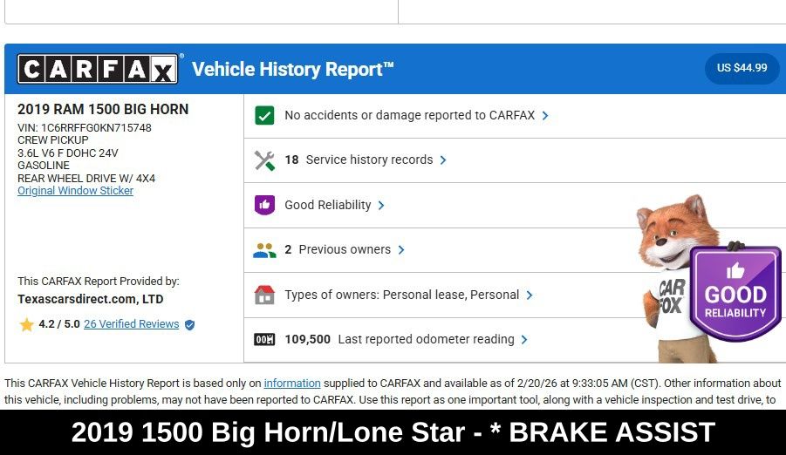The image size is (786, 455).
Task: Click the CARFAX logo in the header
Action: [98, 69]
